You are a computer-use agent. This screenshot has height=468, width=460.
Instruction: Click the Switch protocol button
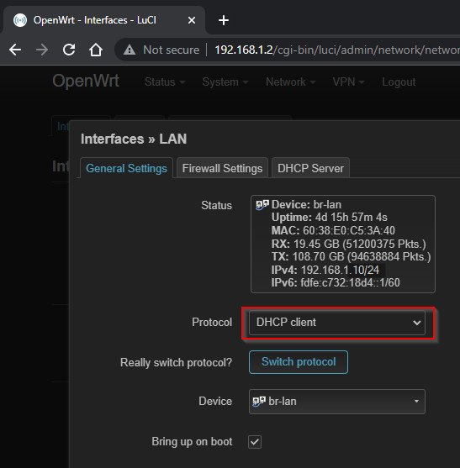[x=299, y=362]
